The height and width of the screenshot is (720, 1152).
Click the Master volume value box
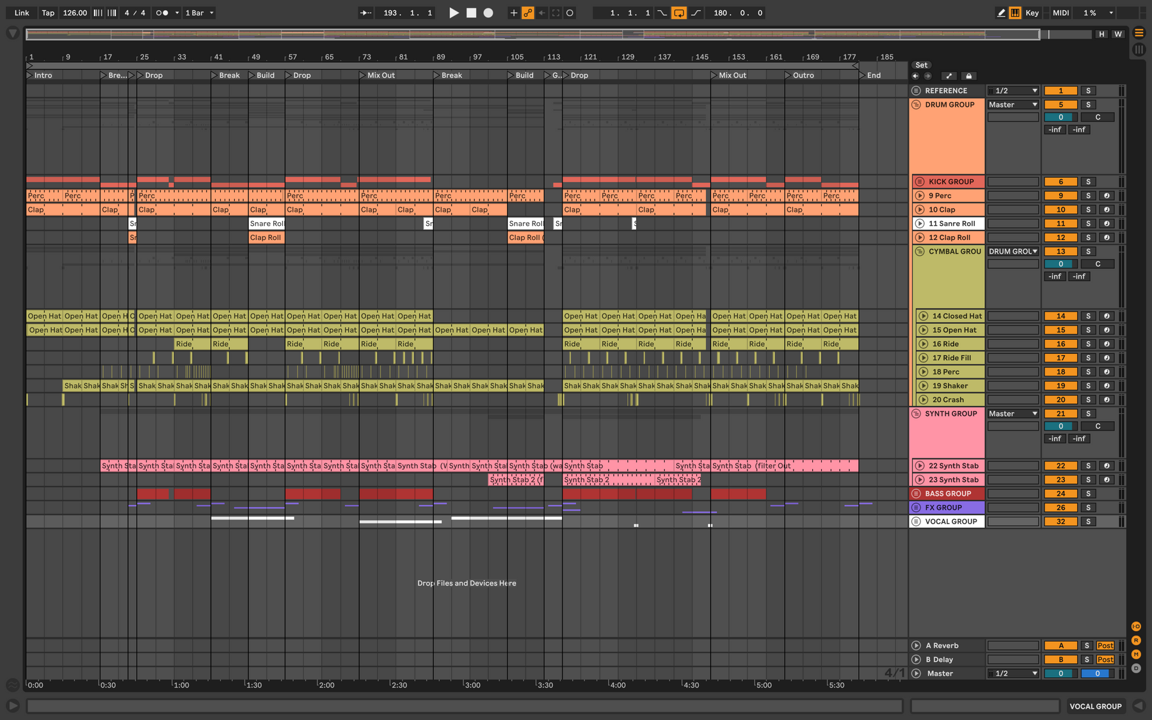point(1061,674)
